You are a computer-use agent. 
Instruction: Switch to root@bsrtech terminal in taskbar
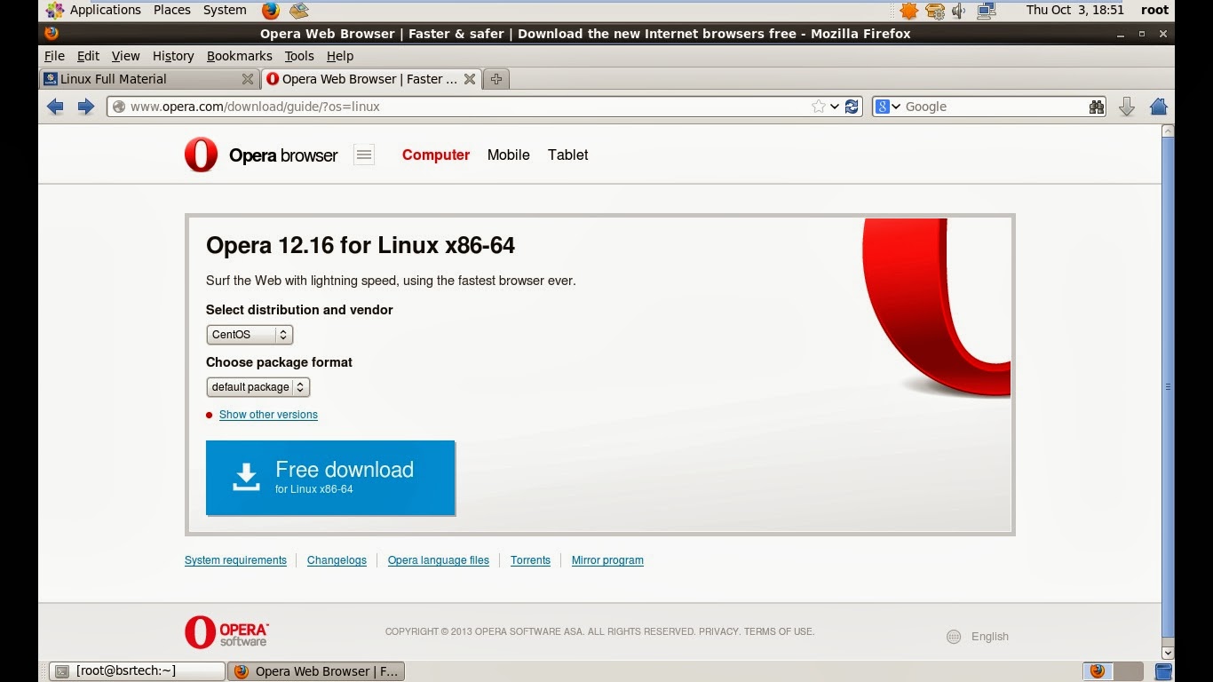136,671
